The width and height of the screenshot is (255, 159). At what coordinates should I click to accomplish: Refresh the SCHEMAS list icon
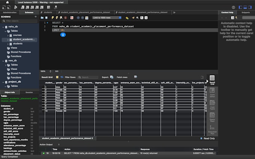coord(36,16)
